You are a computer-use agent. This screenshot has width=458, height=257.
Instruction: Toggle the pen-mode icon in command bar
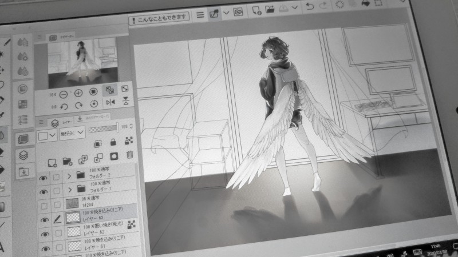pos(214,14)
